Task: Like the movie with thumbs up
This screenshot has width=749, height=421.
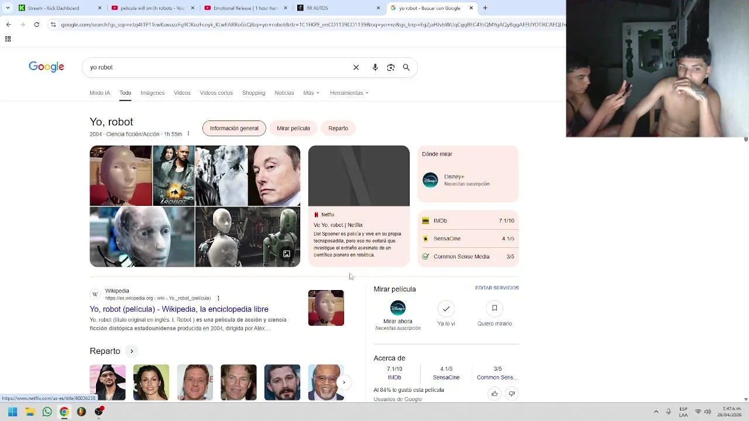Action: point(494,394)
